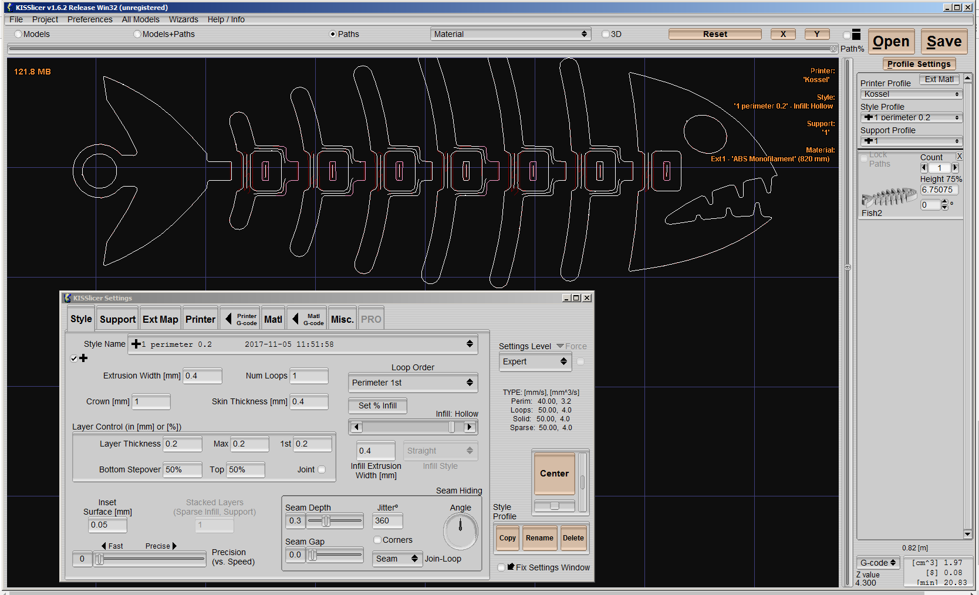Click the right arrow of the infill slider

pos(469,427)
